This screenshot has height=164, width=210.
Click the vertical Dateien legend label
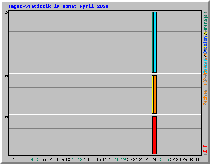click(205, 45)
